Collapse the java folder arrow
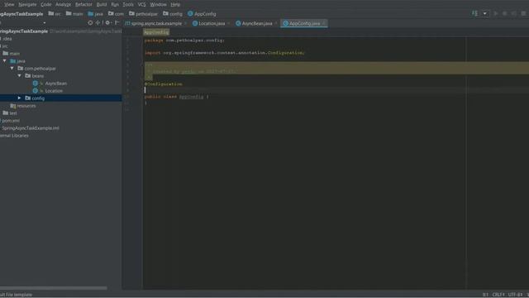The image size is (529, 298). (4, 61)
